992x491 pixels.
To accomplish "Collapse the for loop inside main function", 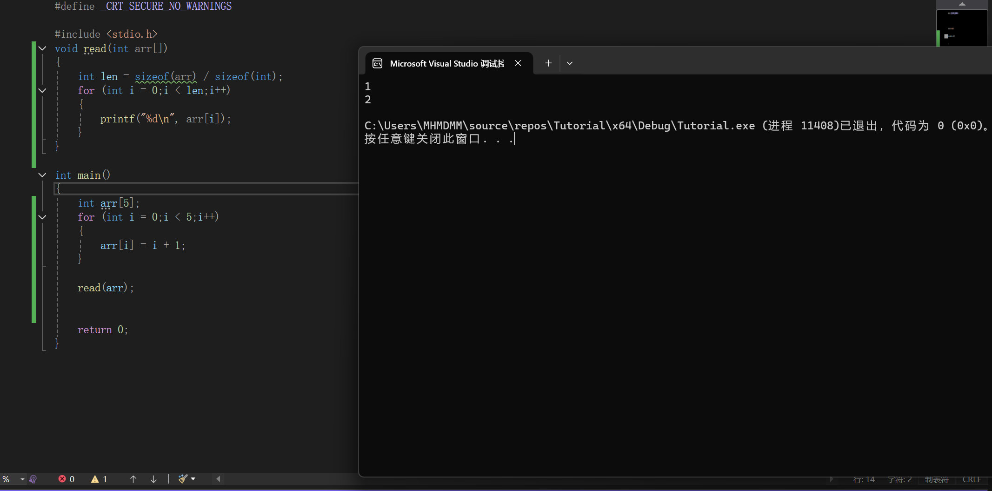I will pyautogui.click(x=42, y=217).
